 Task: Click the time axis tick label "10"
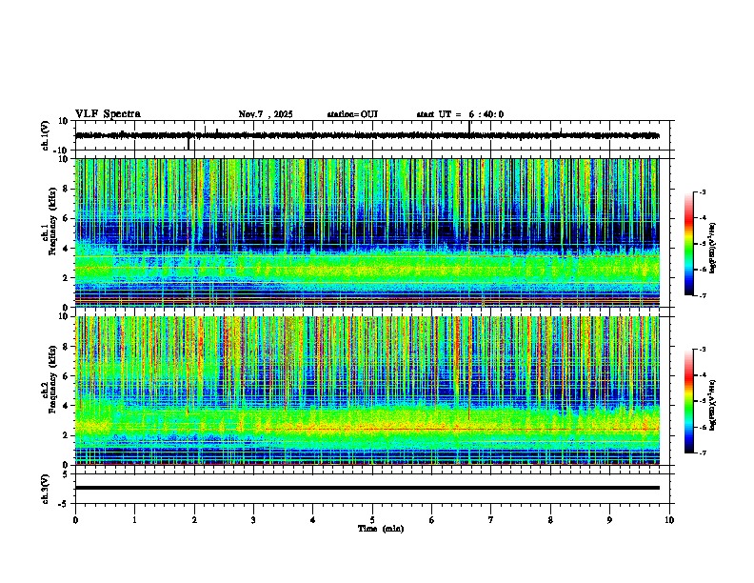point(669,520)
